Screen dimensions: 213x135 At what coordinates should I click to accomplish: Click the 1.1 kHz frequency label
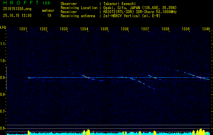(3, 44)
